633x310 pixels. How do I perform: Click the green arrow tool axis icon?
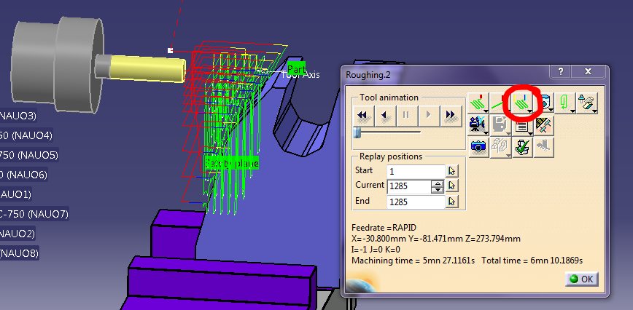565,101
